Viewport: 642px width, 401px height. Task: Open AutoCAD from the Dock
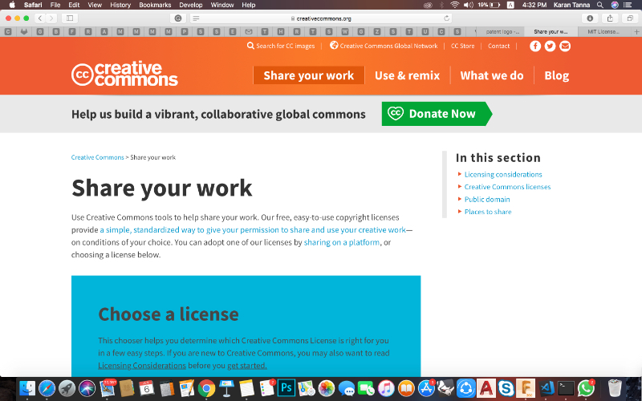point(486,387)
